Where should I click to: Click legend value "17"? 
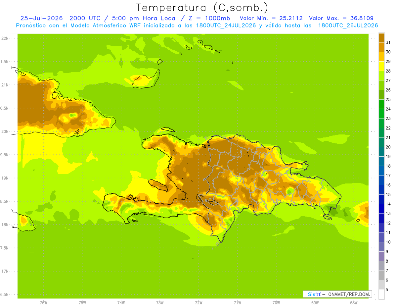point(388,176)
